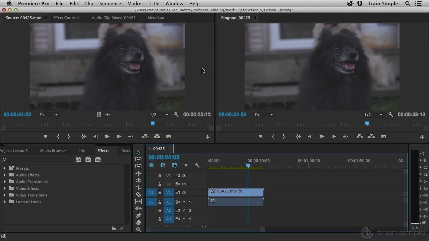
Task: Toggle nest or individual clips insert mode
Action: pyautogui.click(x=151, y=165)
